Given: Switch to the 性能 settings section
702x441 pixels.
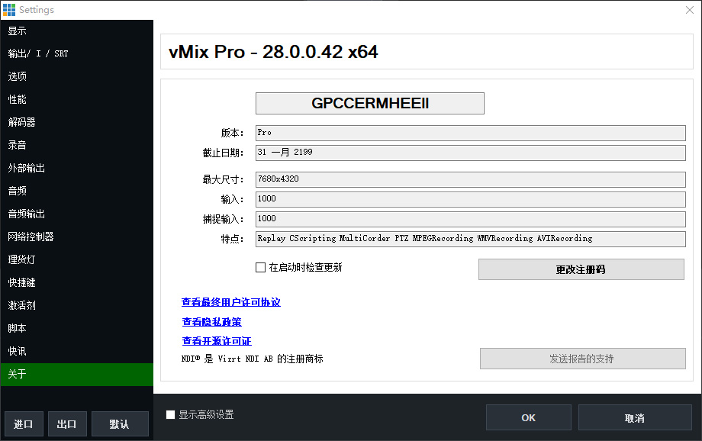Looking at the screenshot, I should click(x=18, y=98).
